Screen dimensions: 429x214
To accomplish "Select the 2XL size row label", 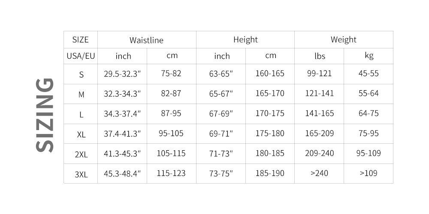I will [81, 155].
